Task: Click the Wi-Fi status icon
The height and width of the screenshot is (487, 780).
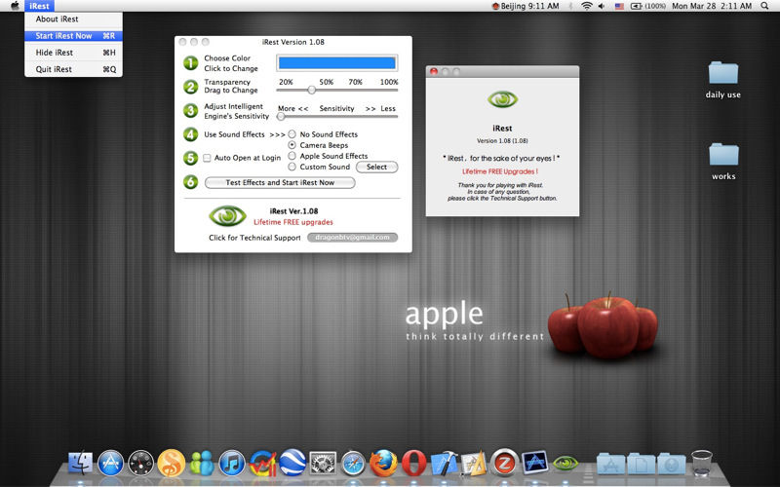Action: [x=587, y=6]
